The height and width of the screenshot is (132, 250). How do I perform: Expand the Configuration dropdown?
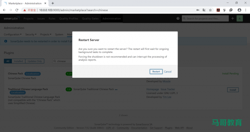(x=13, y=34)
